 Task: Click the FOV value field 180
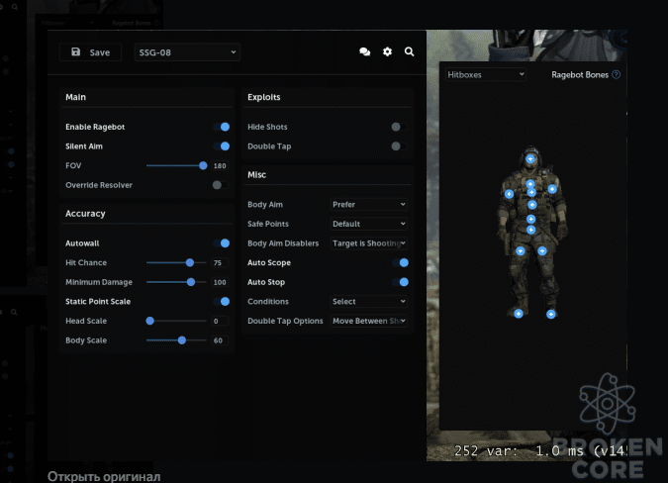tap(220, 165)
